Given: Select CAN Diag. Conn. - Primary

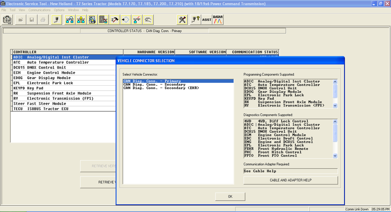Looking at the screenshot, I should click(x=178, y=81).
